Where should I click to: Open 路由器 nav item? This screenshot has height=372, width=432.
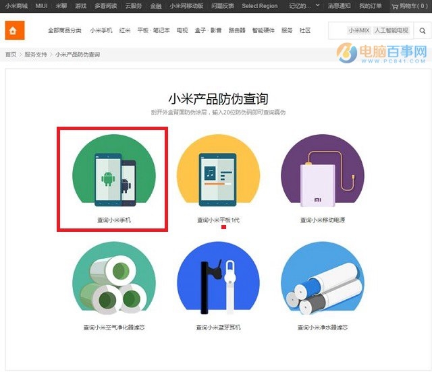pyautogui.click(x=237, y=30)
